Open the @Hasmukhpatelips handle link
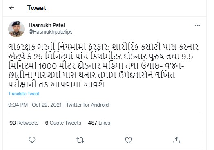Image resolution: width=214 pixels, height=150 pixels. coord(51,32)
